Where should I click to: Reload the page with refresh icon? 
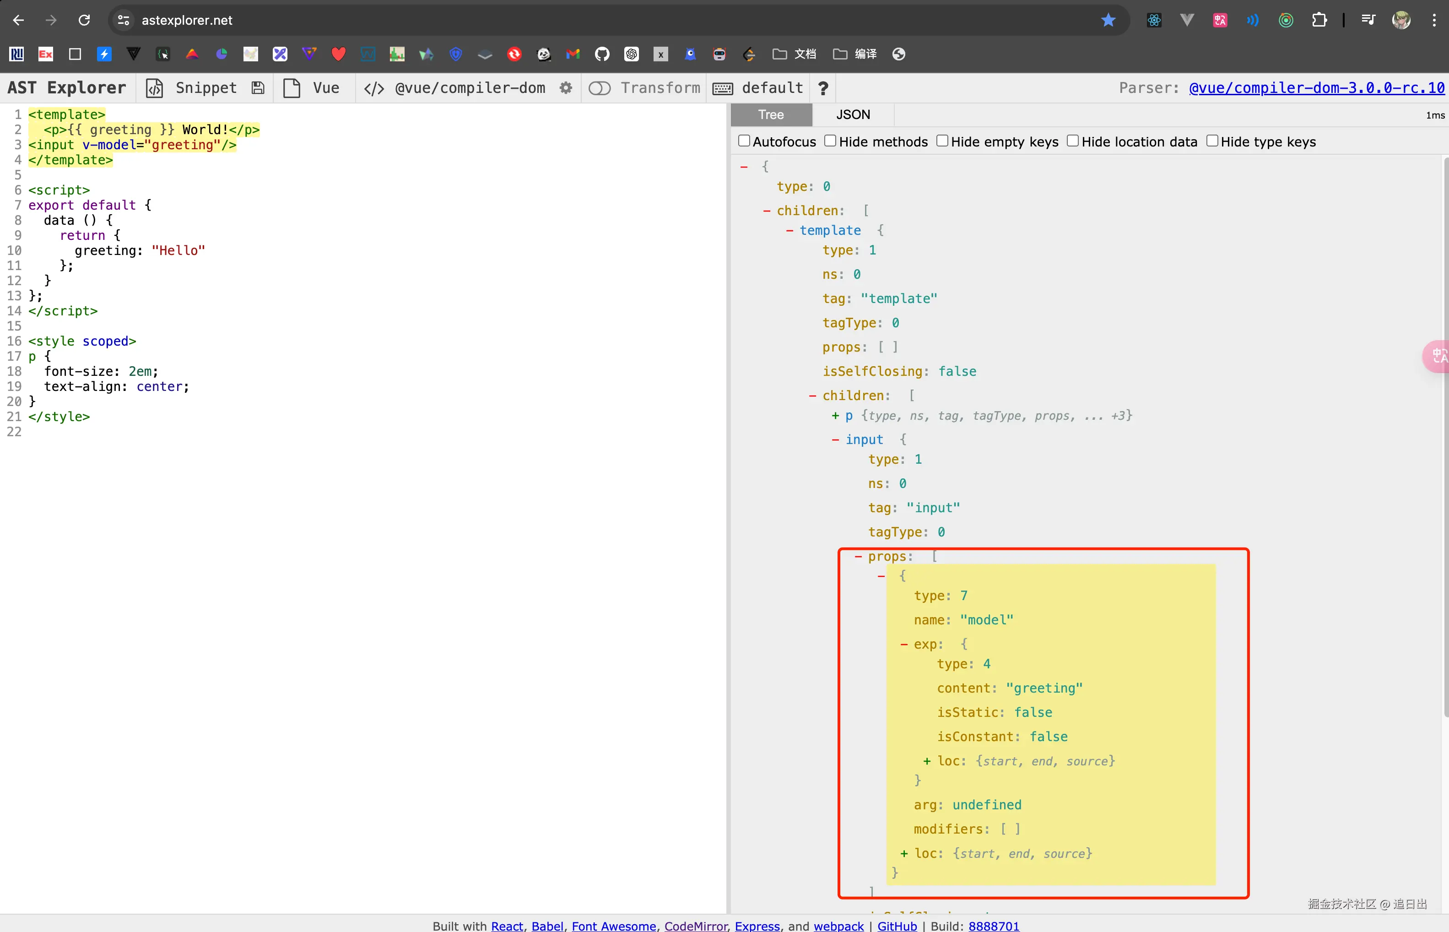pyautogui.click(x=84, y=20)
